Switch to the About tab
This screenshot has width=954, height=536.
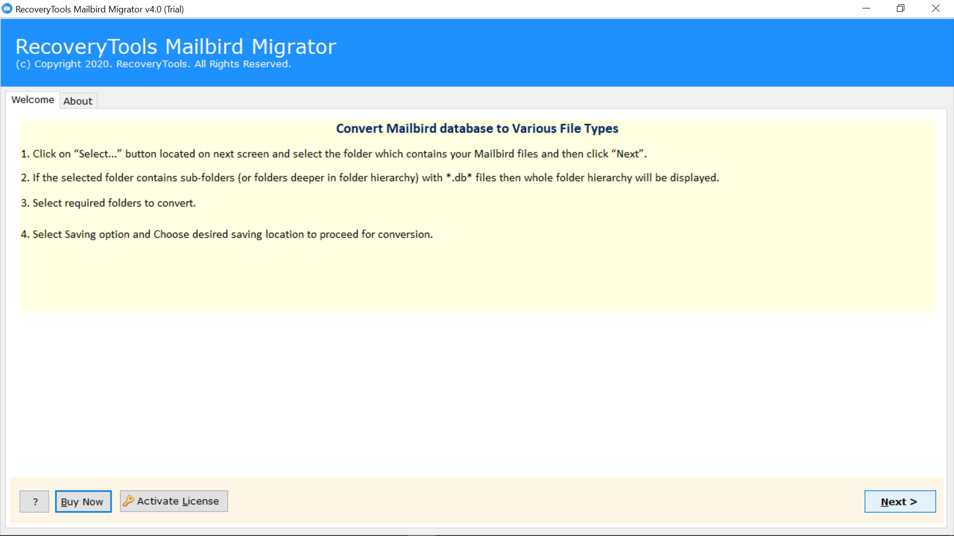point(78,101)
